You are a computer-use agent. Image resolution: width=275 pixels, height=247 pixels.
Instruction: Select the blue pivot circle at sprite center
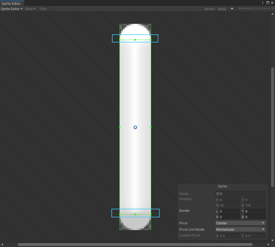point(135,127)
